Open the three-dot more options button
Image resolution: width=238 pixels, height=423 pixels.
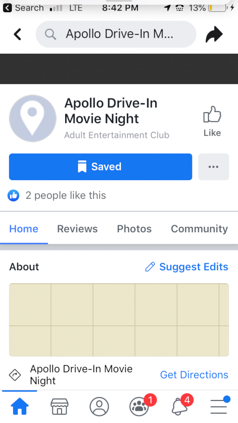click(x=213, y=167)
